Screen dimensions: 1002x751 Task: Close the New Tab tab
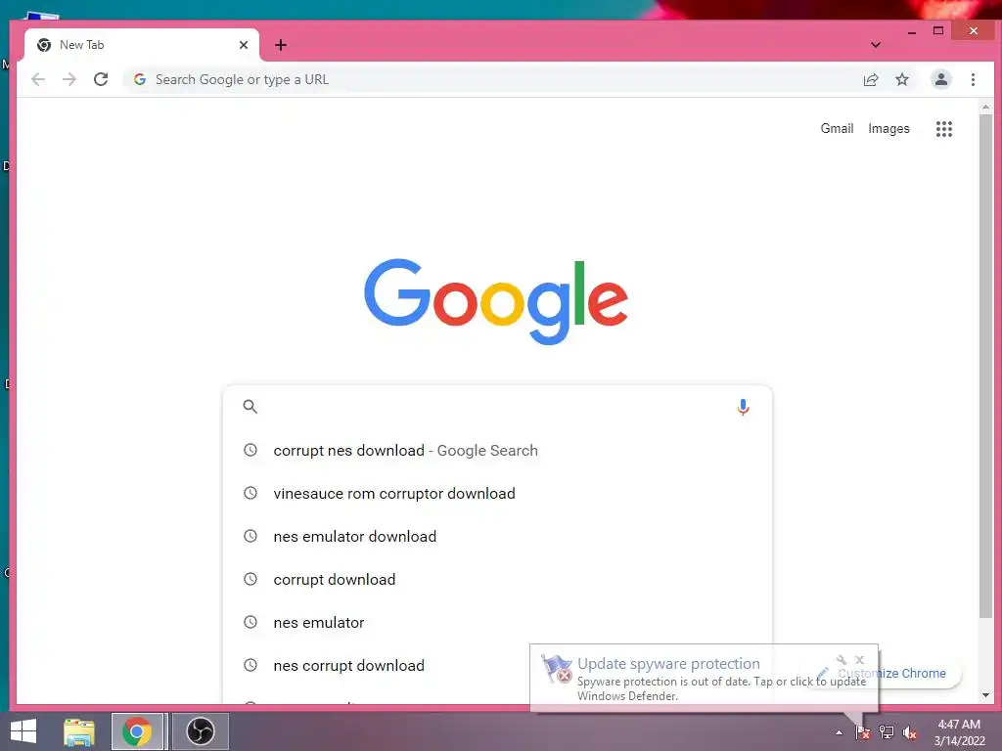(244, 45)
